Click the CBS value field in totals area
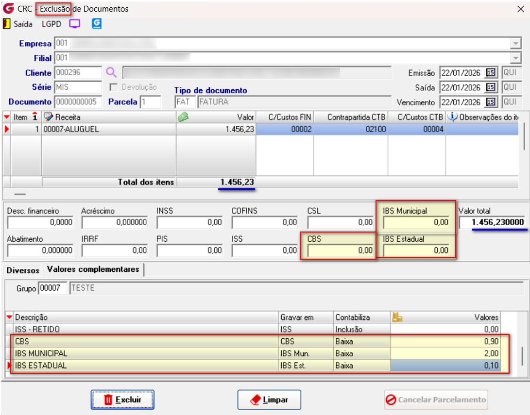 click(x=341, y=250)
